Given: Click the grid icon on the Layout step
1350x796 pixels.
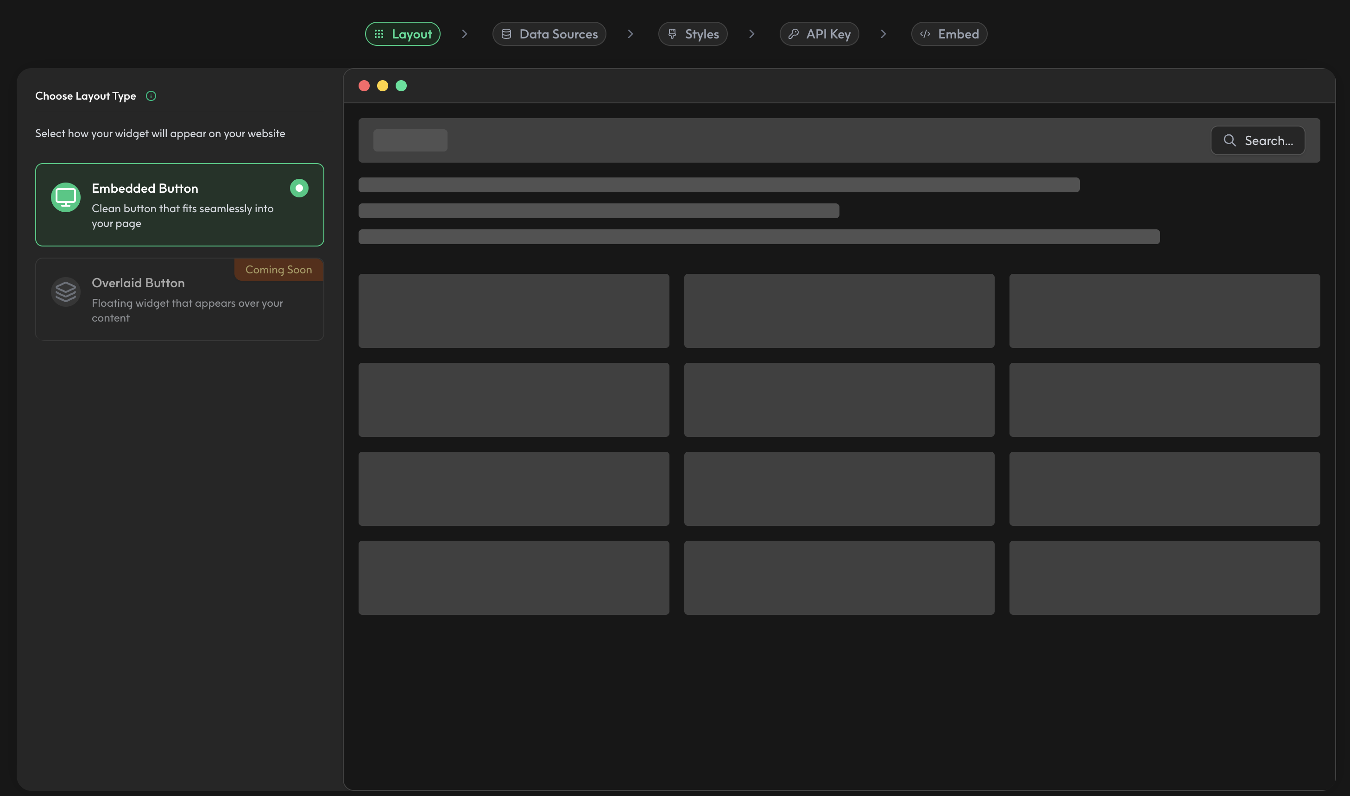Looking at the screenshot, I should 379,34.
